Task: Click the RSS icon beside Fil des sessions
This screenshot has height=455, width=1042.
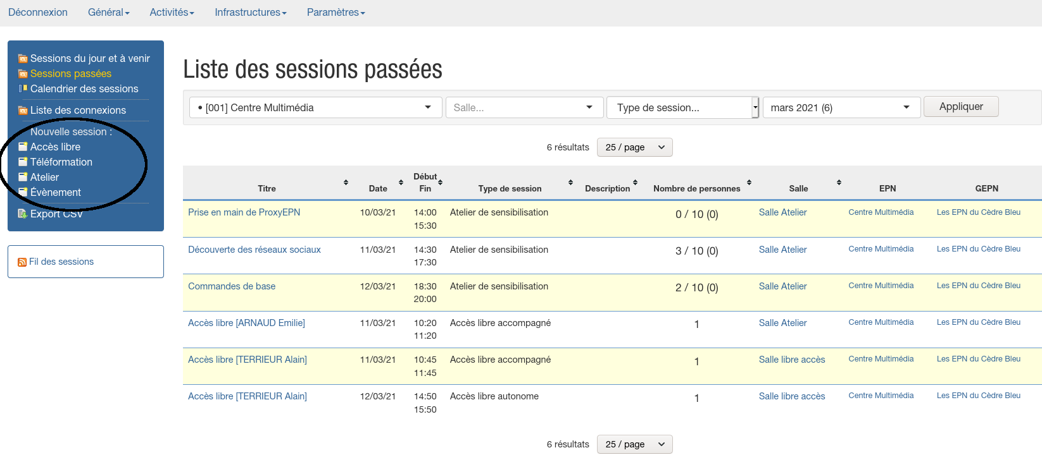Action: coord(22,262)
